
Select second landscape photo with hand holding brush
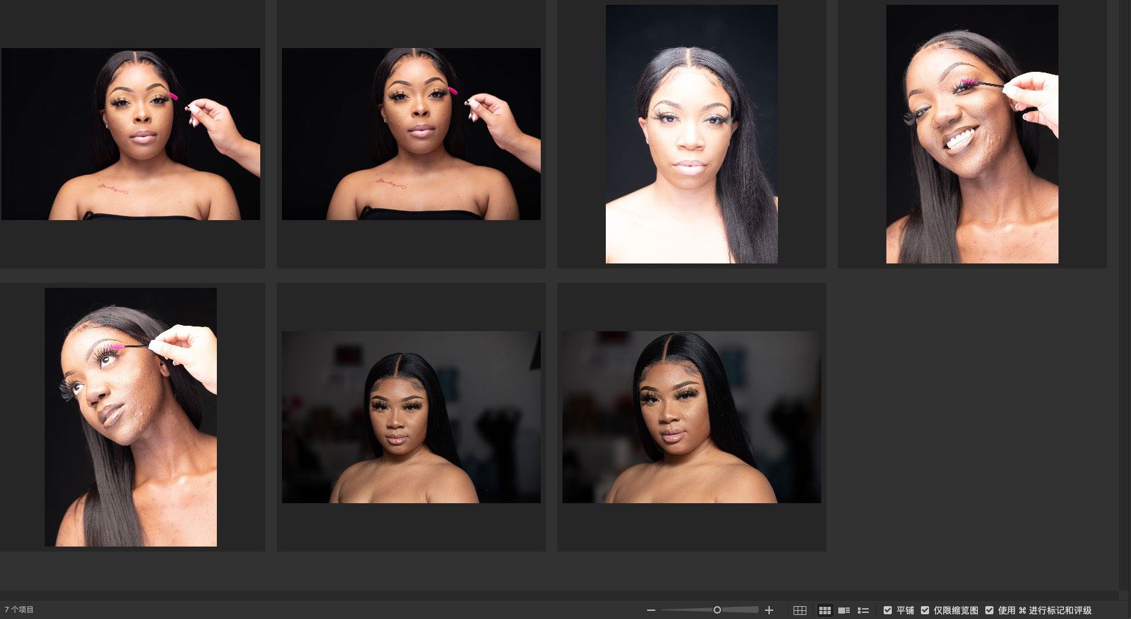(x=411, y=134)
